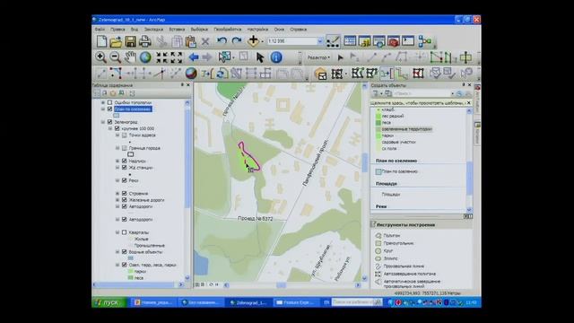Zoom to full extent globe
The height and width of the screenshot is (323, 574).
point(145,57)
